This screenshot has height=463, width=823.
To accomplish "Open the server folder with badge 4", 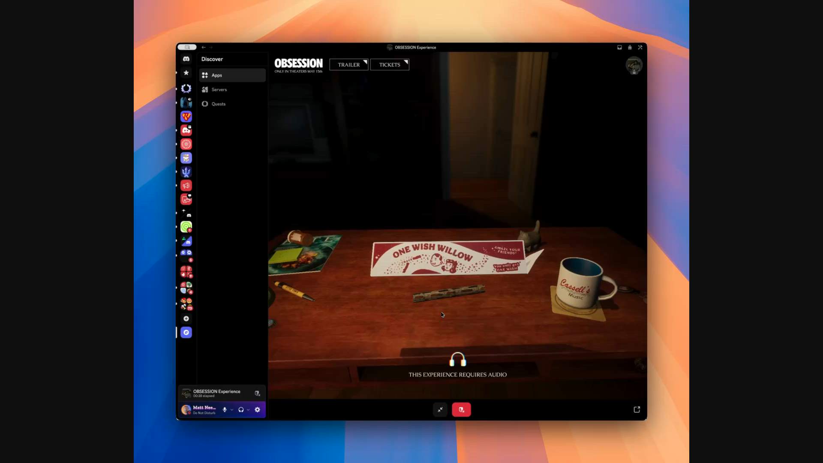I will click(x=186, y=288).
